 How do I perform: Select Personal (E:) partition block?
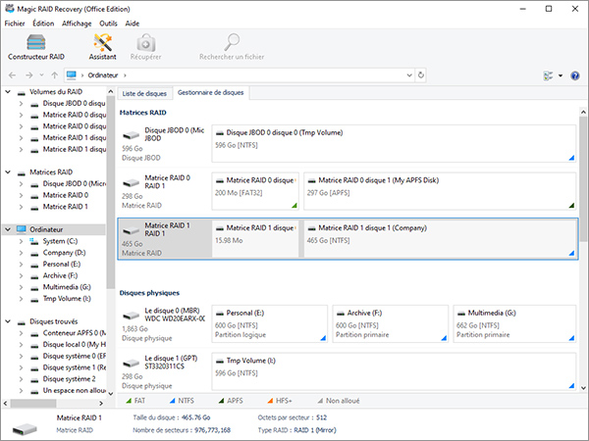pyautogui.click(x=269, y=323)
